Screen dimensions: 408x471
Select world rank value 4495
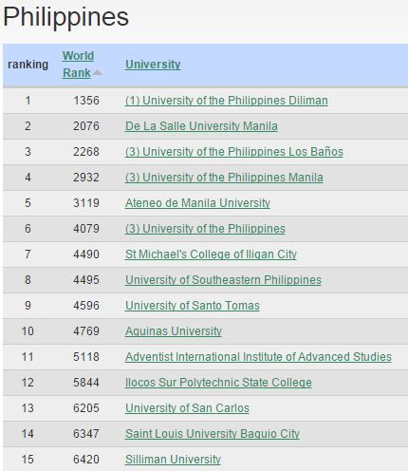(86, 280)
